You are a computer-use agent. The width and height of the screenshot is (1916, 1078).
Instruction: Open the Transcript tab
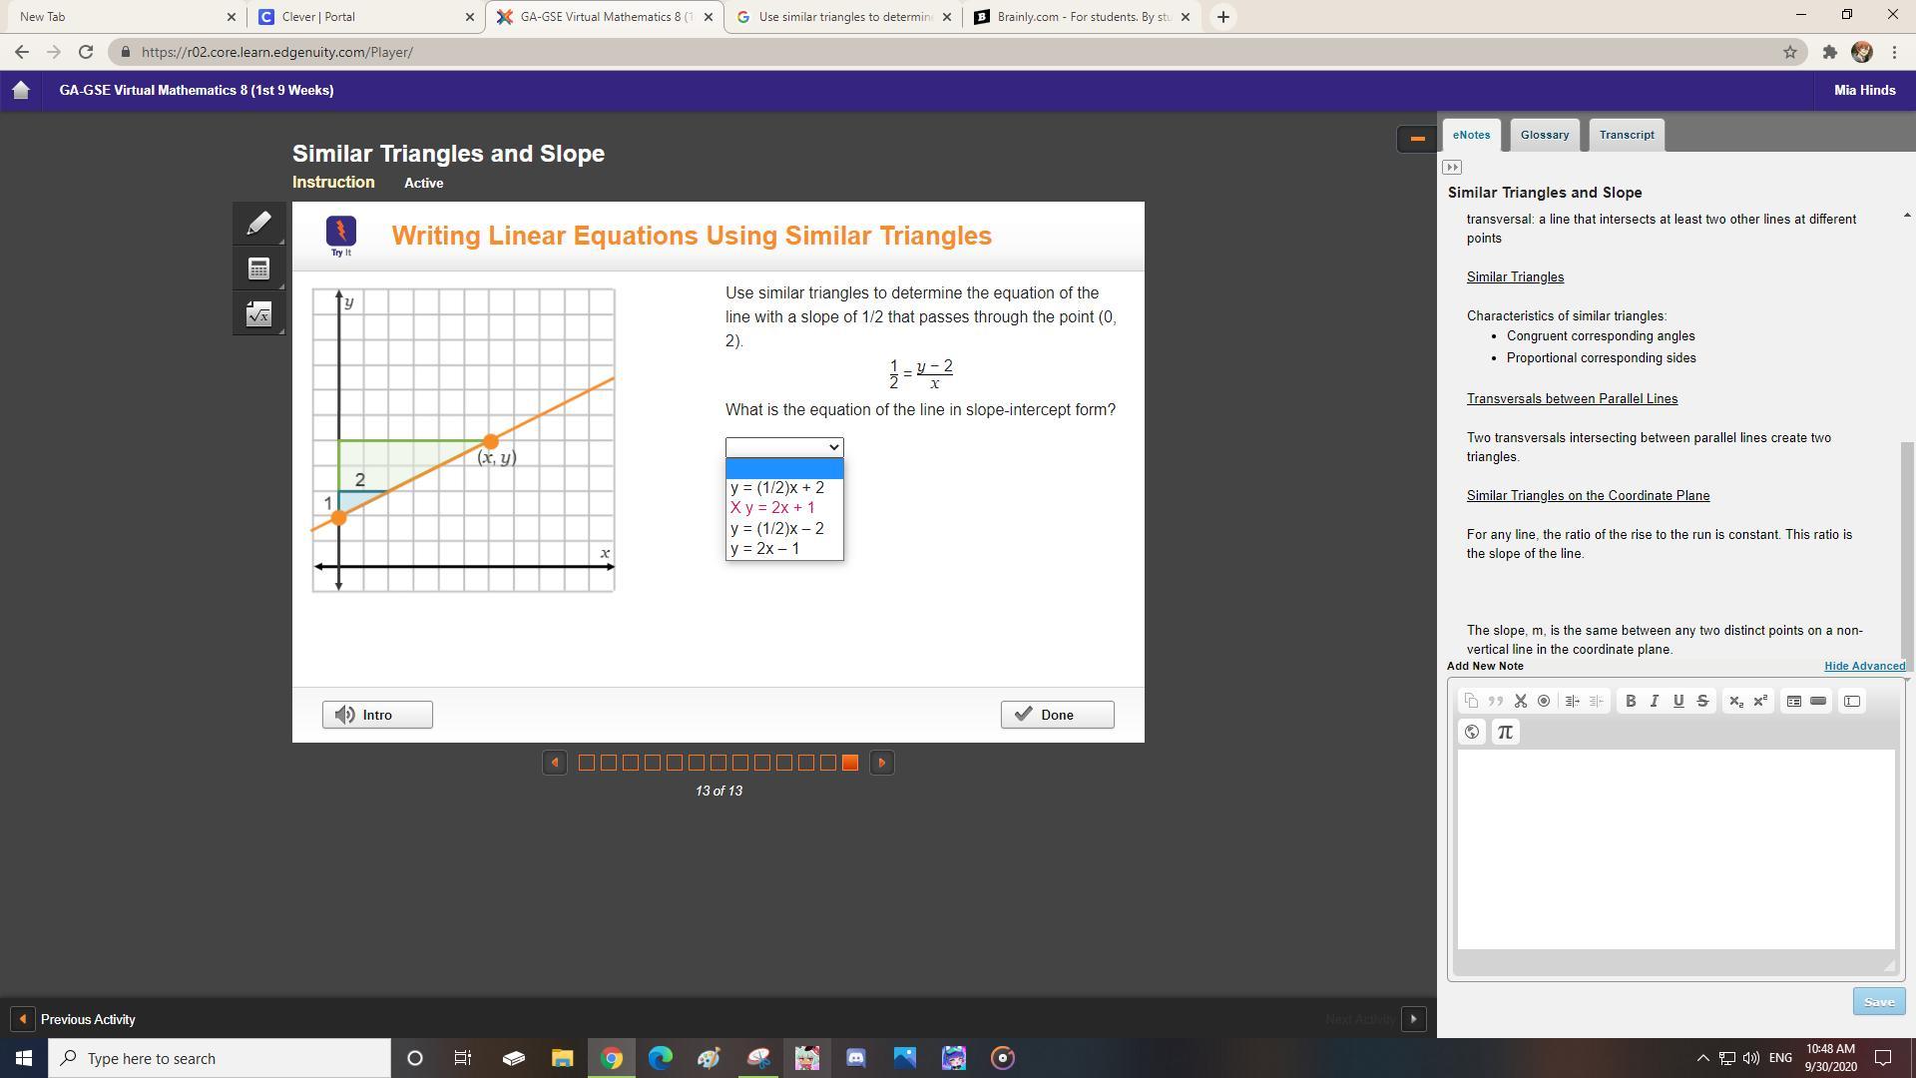(1626, 135)
